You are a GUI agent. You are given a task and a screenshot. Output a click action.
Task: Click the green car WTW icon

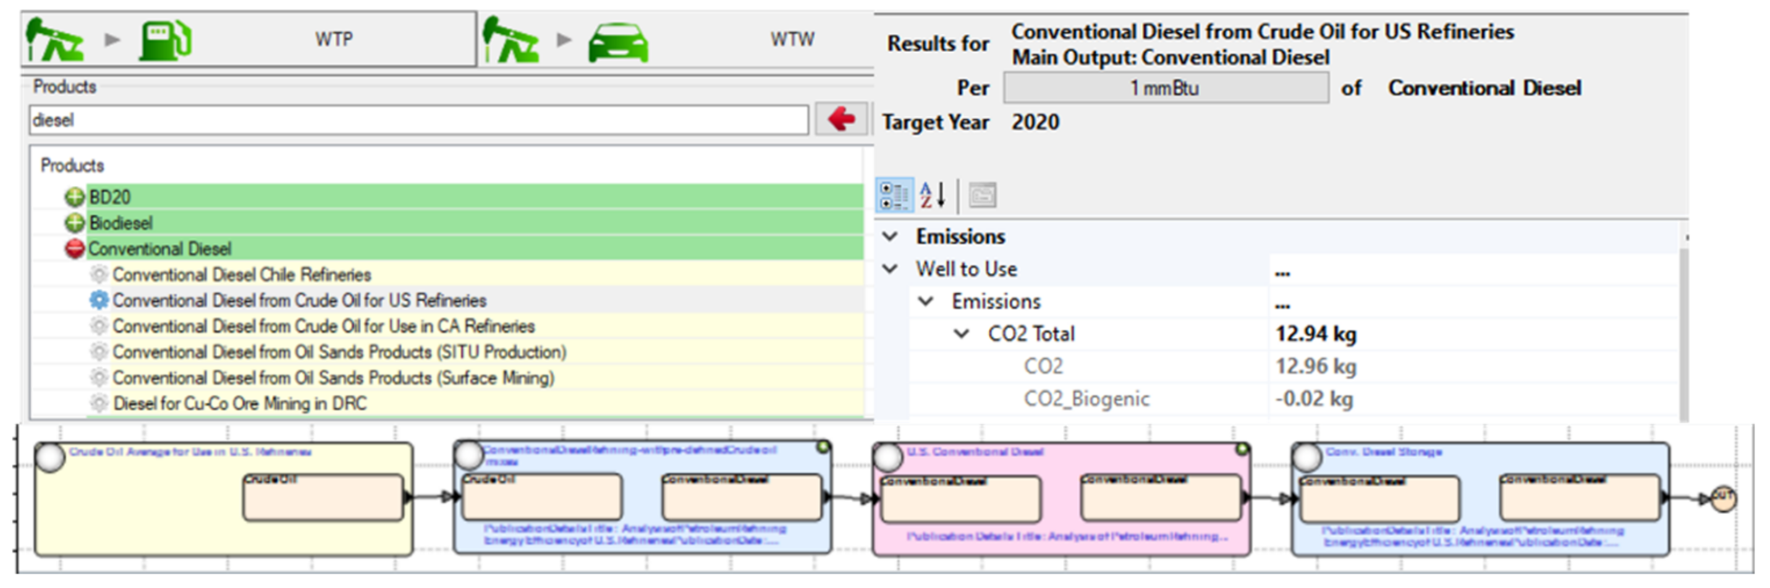point(617,43)
